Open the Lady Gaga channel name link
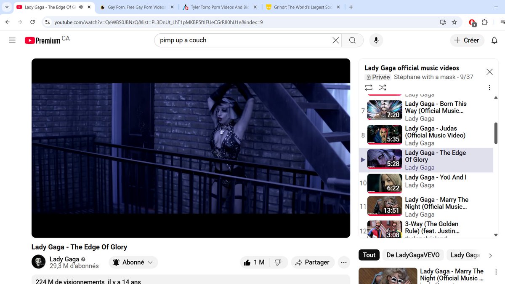This screenshot has width=505, height=284. pyautogui.click(x=64, y=259)
